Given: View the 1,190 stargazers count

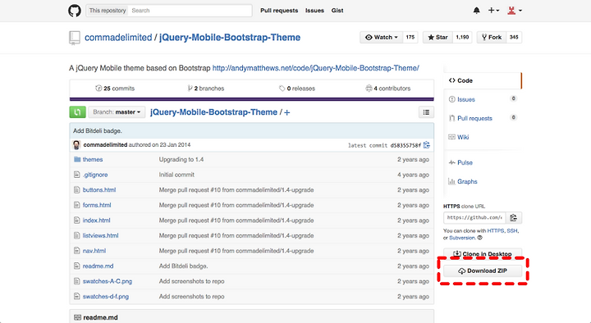Looking at the screenshot, I should point(462,37).
